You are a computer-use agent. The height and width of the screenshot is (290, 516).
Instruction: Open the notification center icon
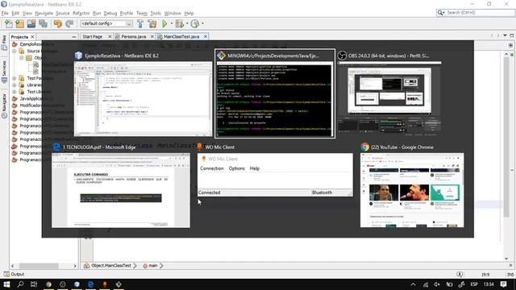[503, 284]
